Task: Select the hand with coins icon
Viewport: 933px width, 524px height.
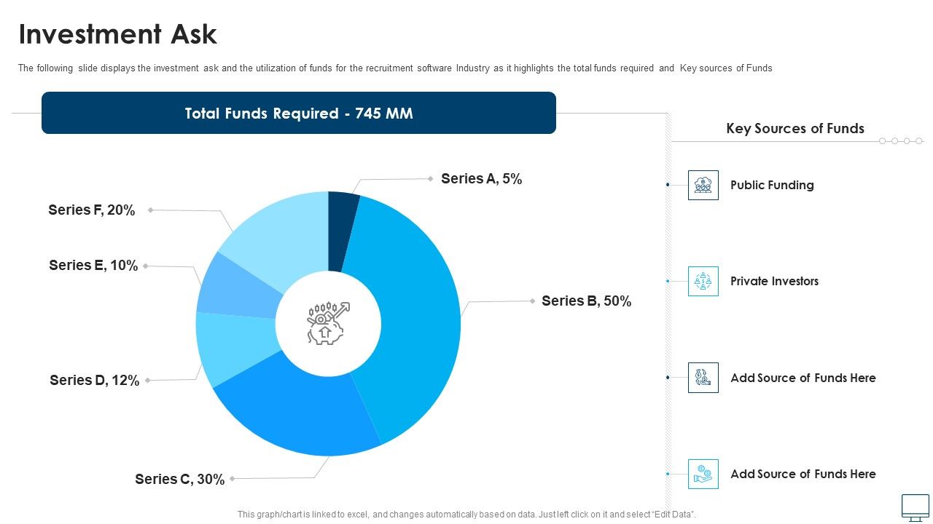Action: click(x=703, y=474)
